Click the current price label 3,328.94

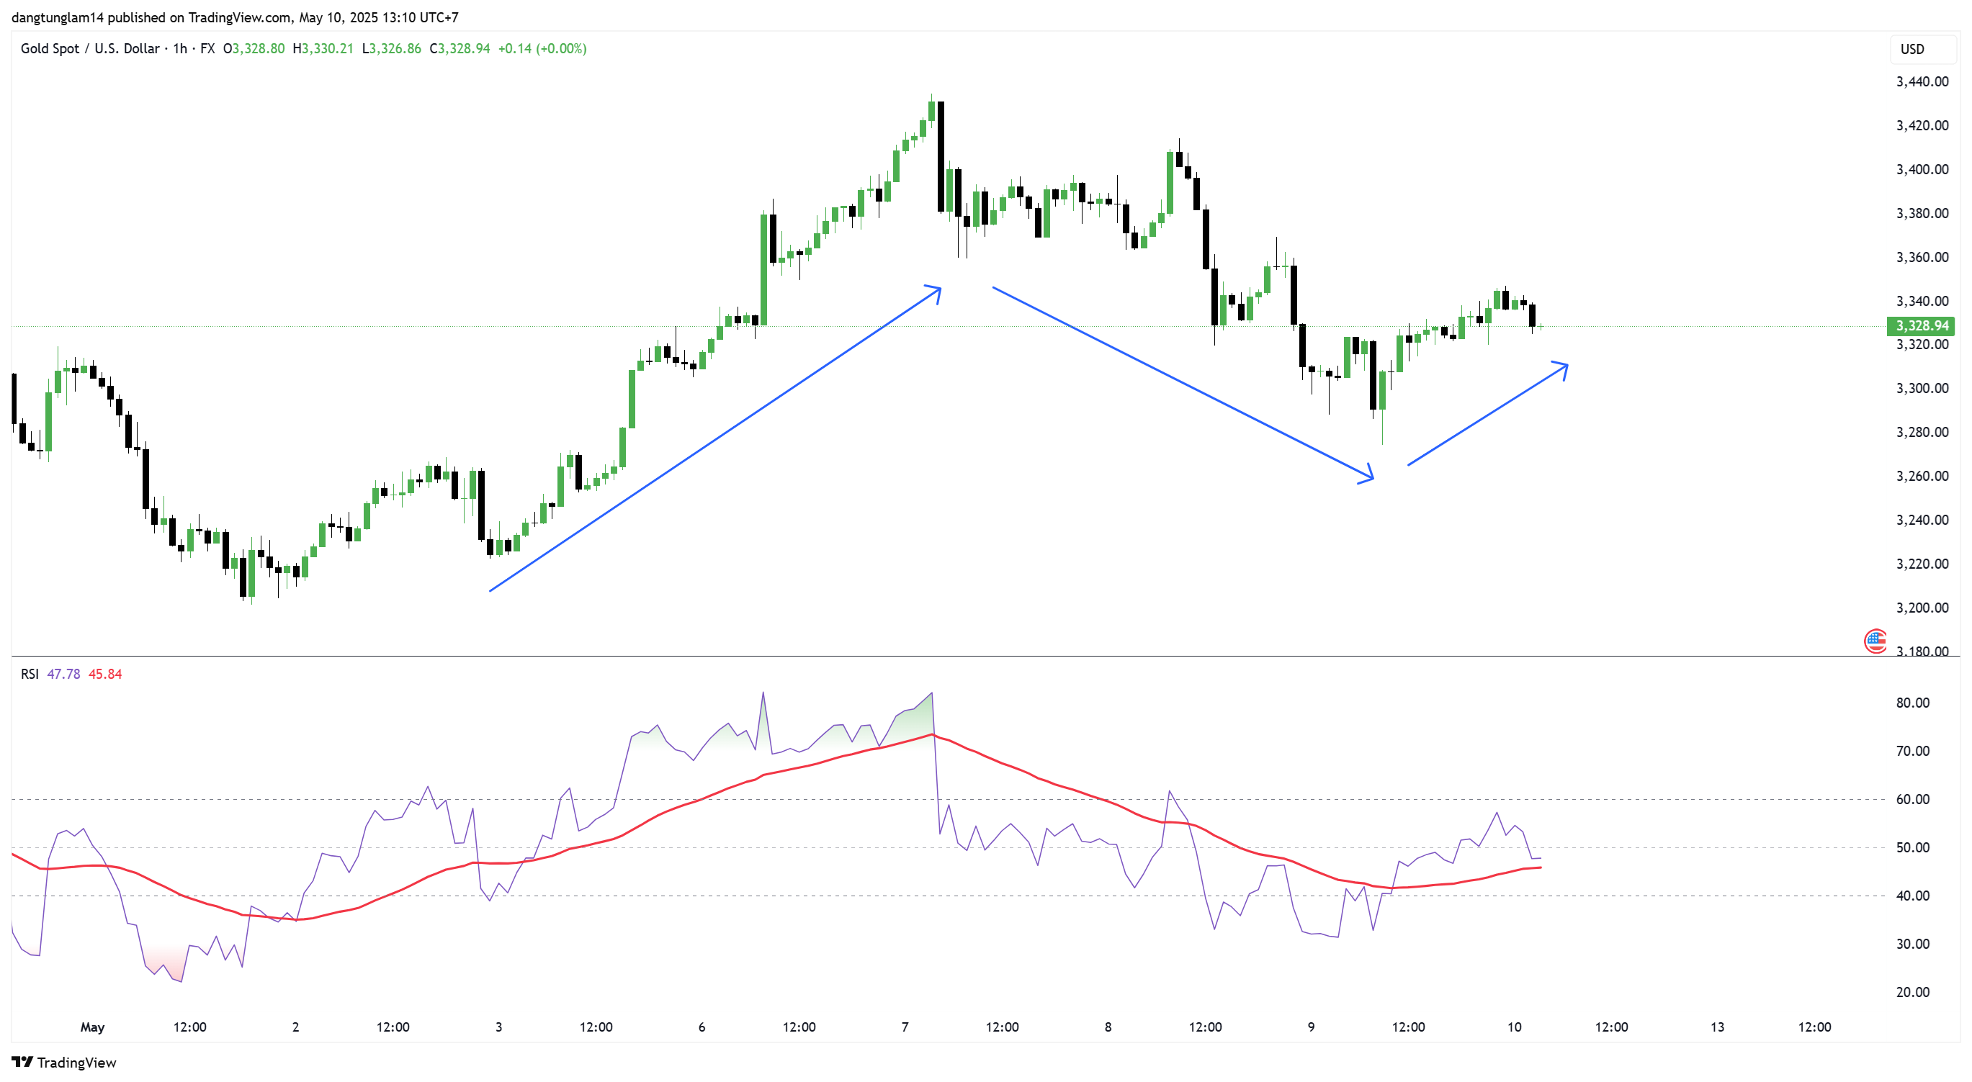click(1922, 325)
